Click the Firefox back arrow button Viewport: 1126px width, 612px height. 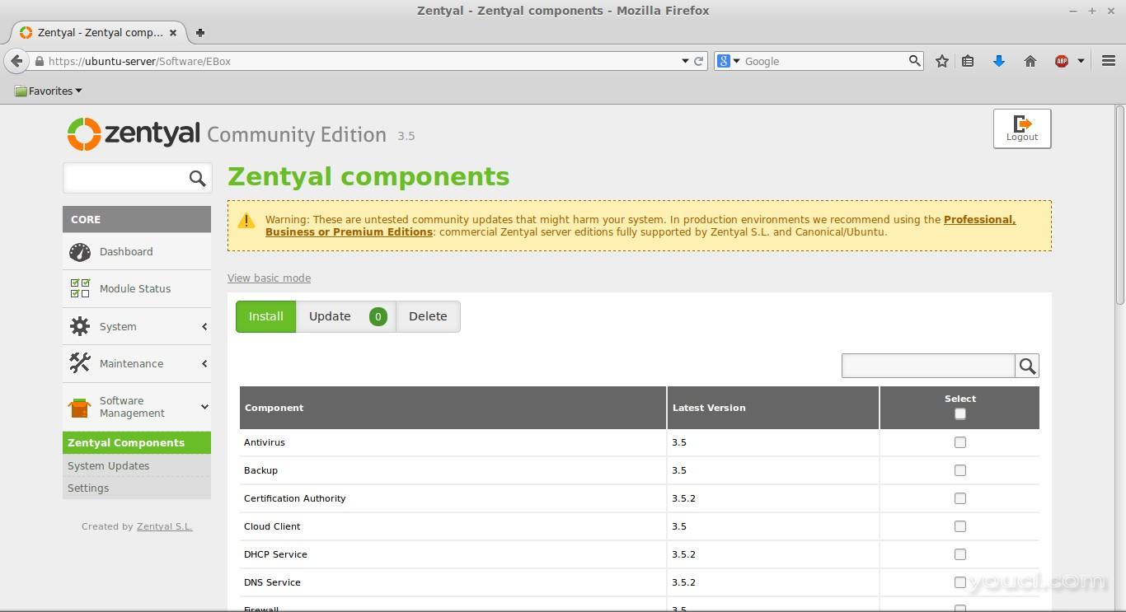pyautogui.click(x=16, y=61)
